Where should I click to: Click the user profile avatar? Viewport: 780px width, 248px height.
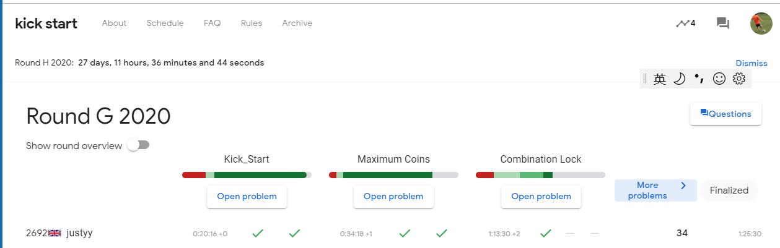(761, 24)
